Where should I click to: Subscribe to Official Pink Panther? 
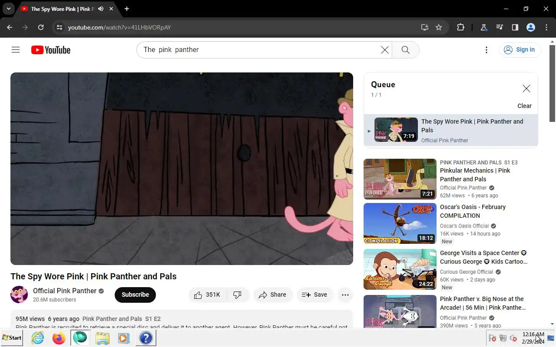point(135,295)
